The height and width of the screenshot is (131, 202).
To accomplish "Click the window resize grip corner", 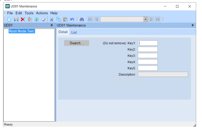I will [x=194, y=125].
